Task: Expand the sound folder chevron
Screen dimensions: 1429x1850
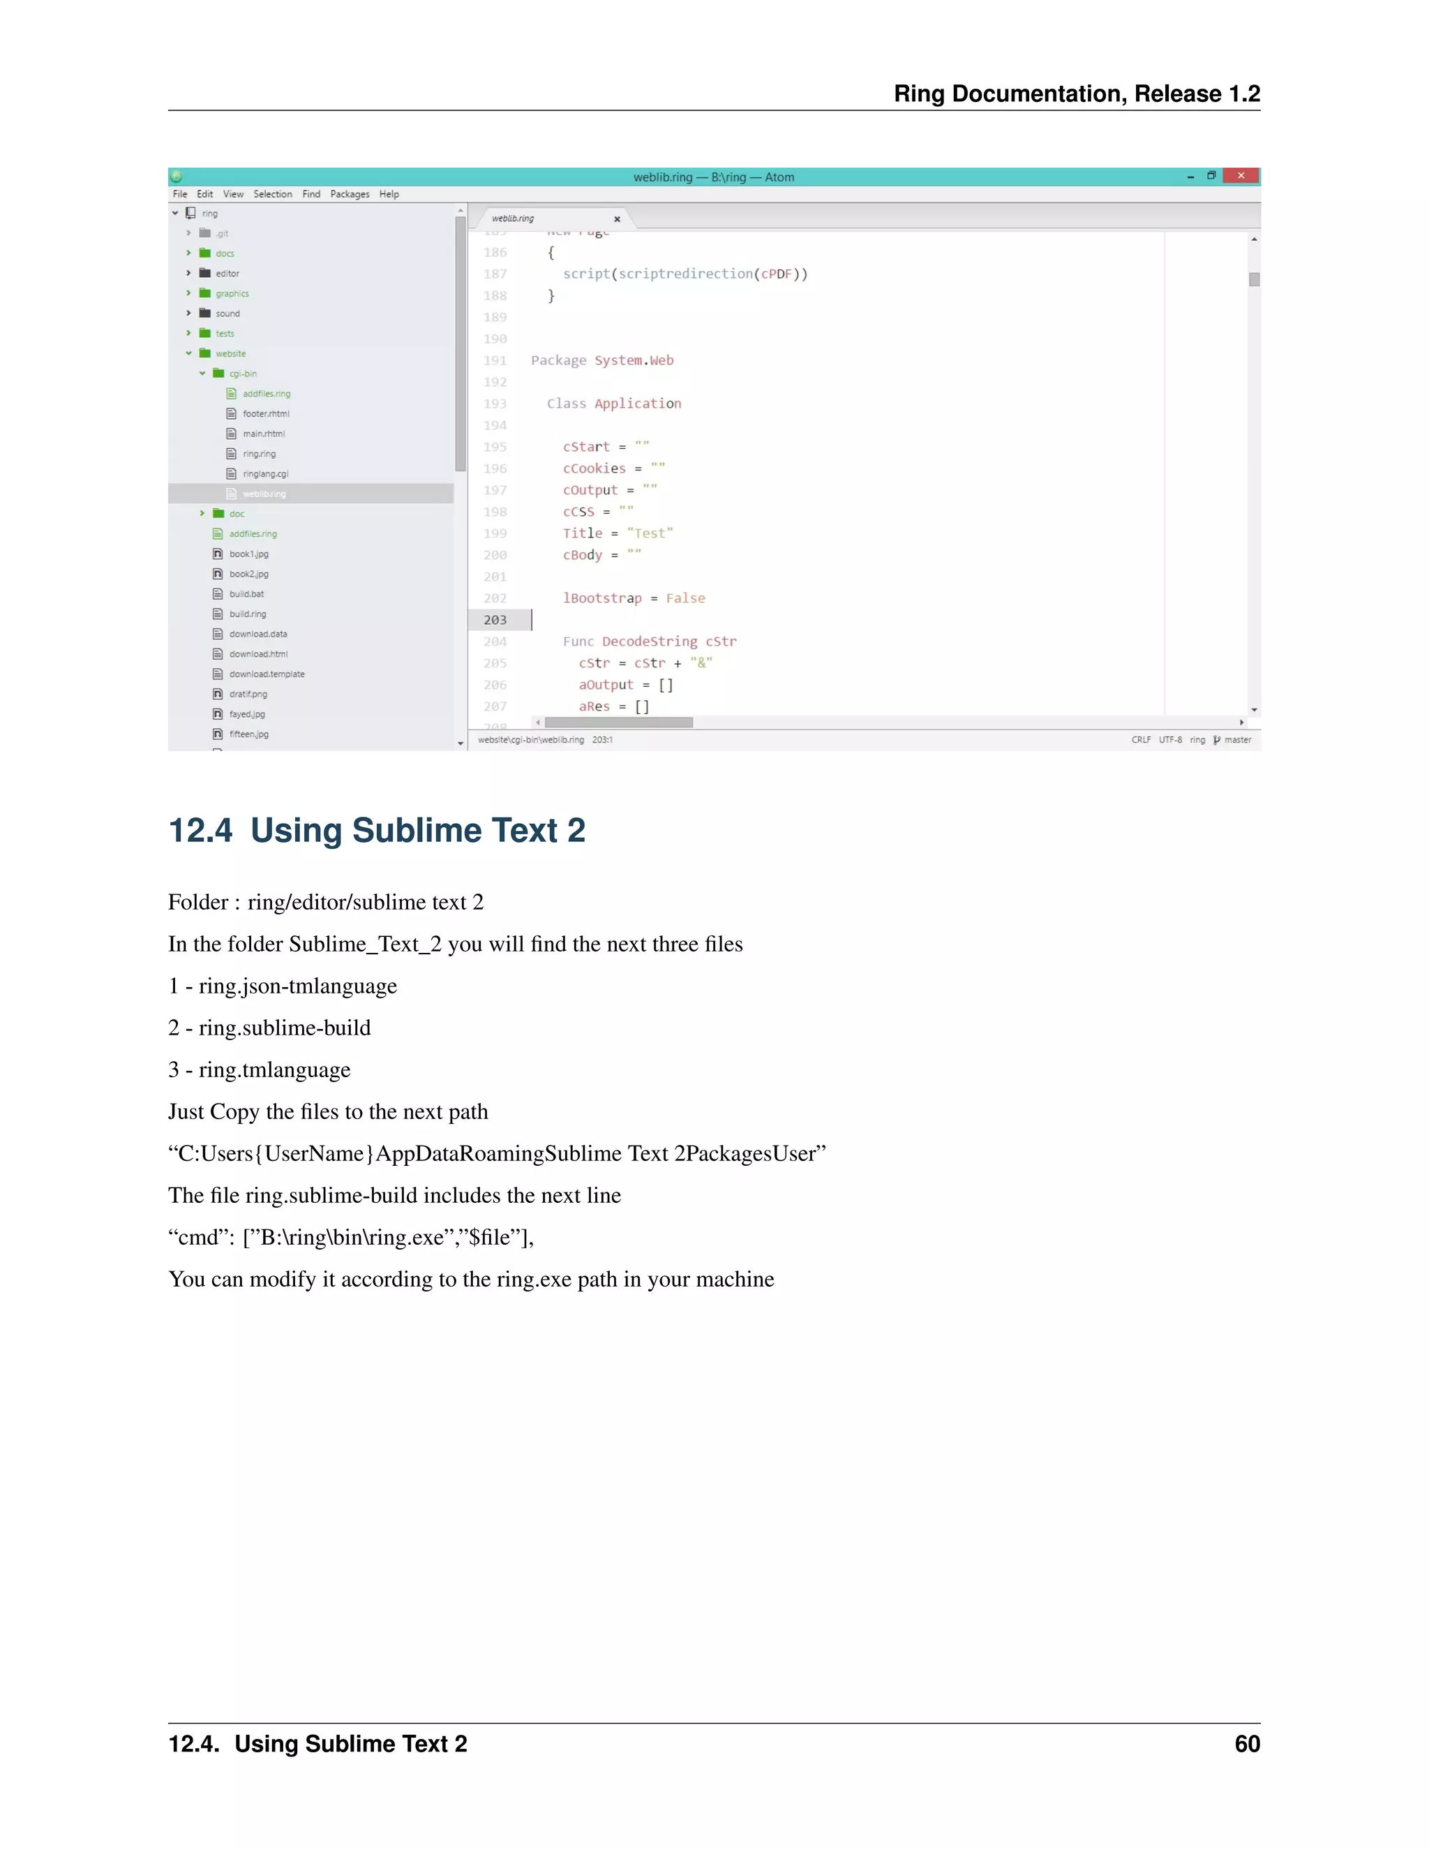Action: (x=189, y=313)
